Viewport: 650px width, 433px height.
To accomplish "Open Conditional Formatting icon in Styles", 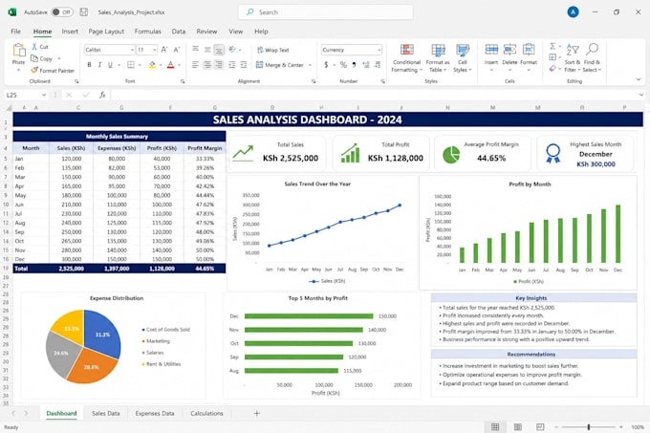I will pyautogui.click(x=406, y=50).
